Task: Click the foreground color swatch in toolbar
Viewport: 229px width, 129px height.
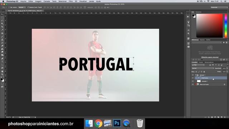Action: [x=1, y=80]
